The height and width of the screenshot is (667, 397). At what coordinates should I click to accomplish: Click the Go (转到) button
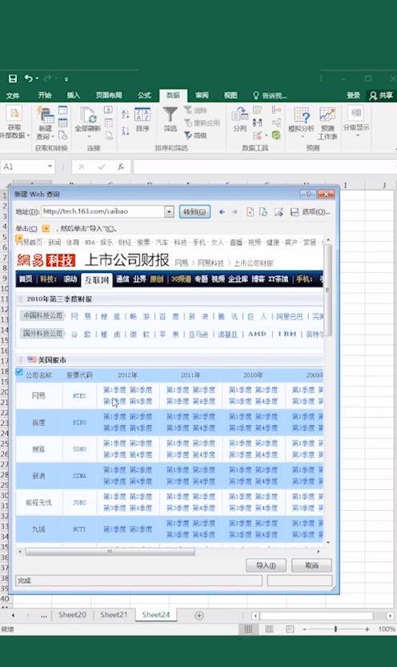(194, 211)
